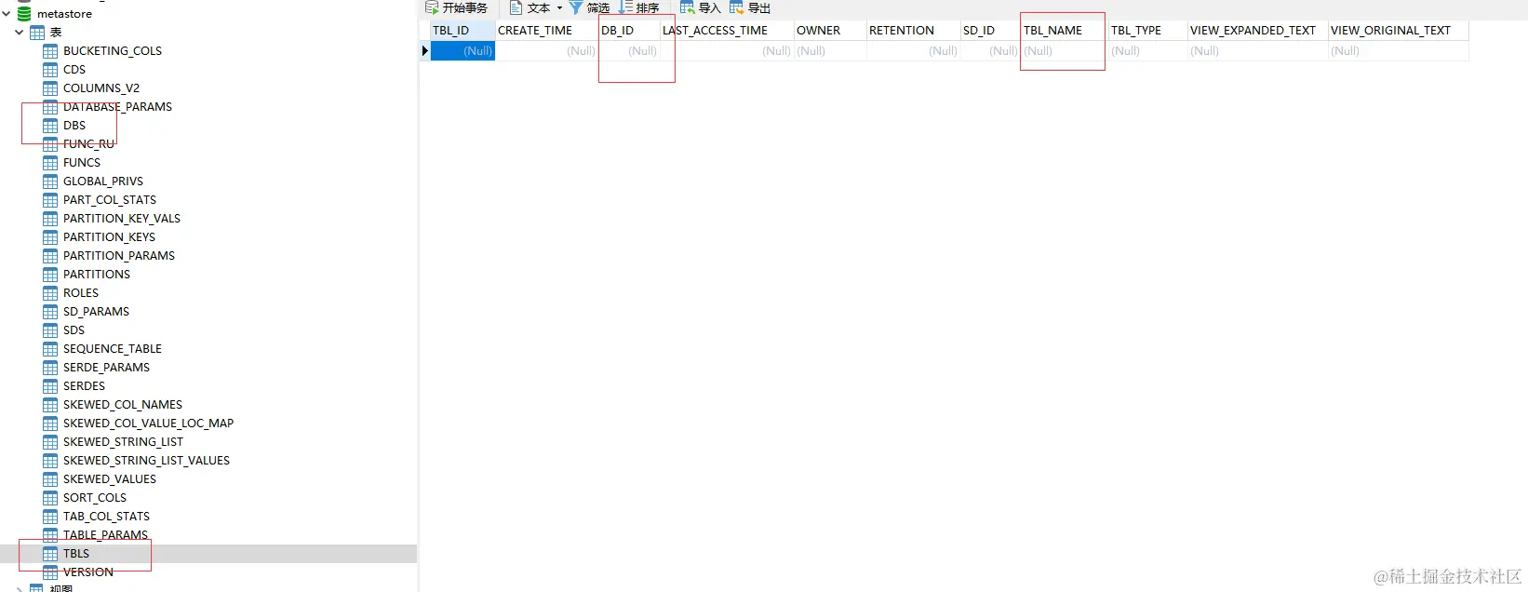Image resolution: width=1528 pixels, height=592 pixels.
Task: Select the TABLE_PARAMS table in the tree
Action: 105,535
